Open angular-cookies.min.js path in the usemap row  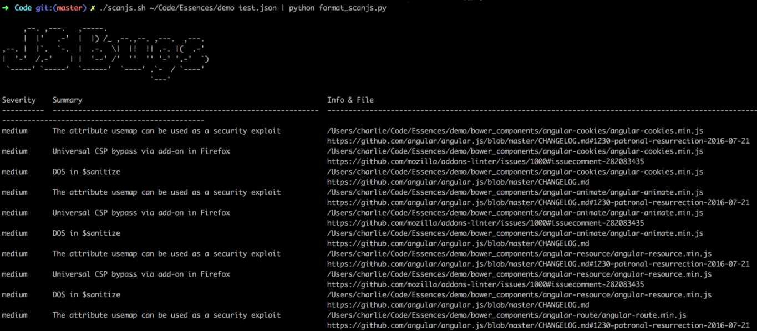click(x=515, y=131)
